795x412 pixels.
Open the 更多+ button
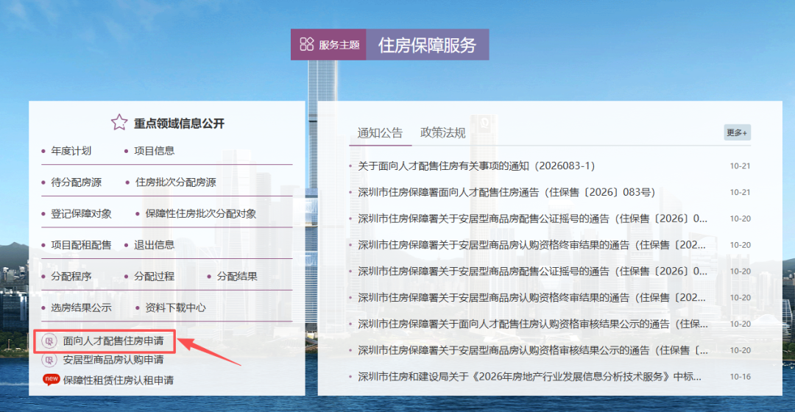pyautogui.click(x=737, y=132)
